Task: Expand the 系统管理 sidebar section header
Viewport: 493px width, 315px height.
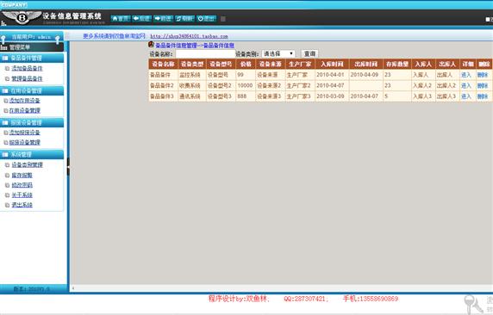Action: [32, 155]
